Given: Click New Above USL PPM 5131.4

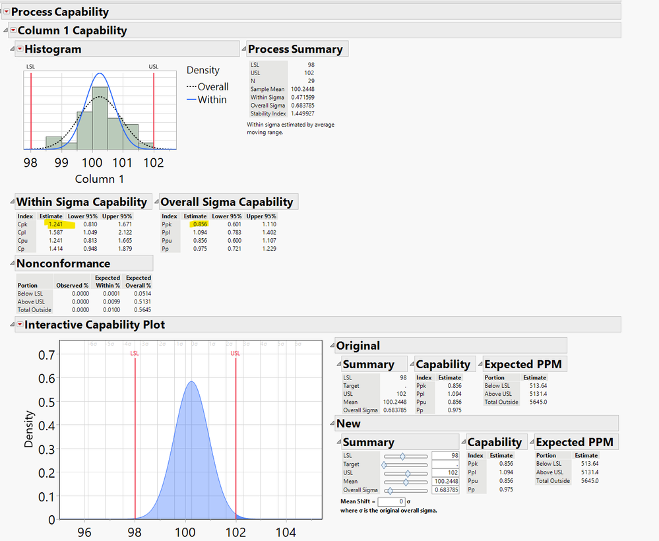Looking at the screenshot, I should click(590, 472).
